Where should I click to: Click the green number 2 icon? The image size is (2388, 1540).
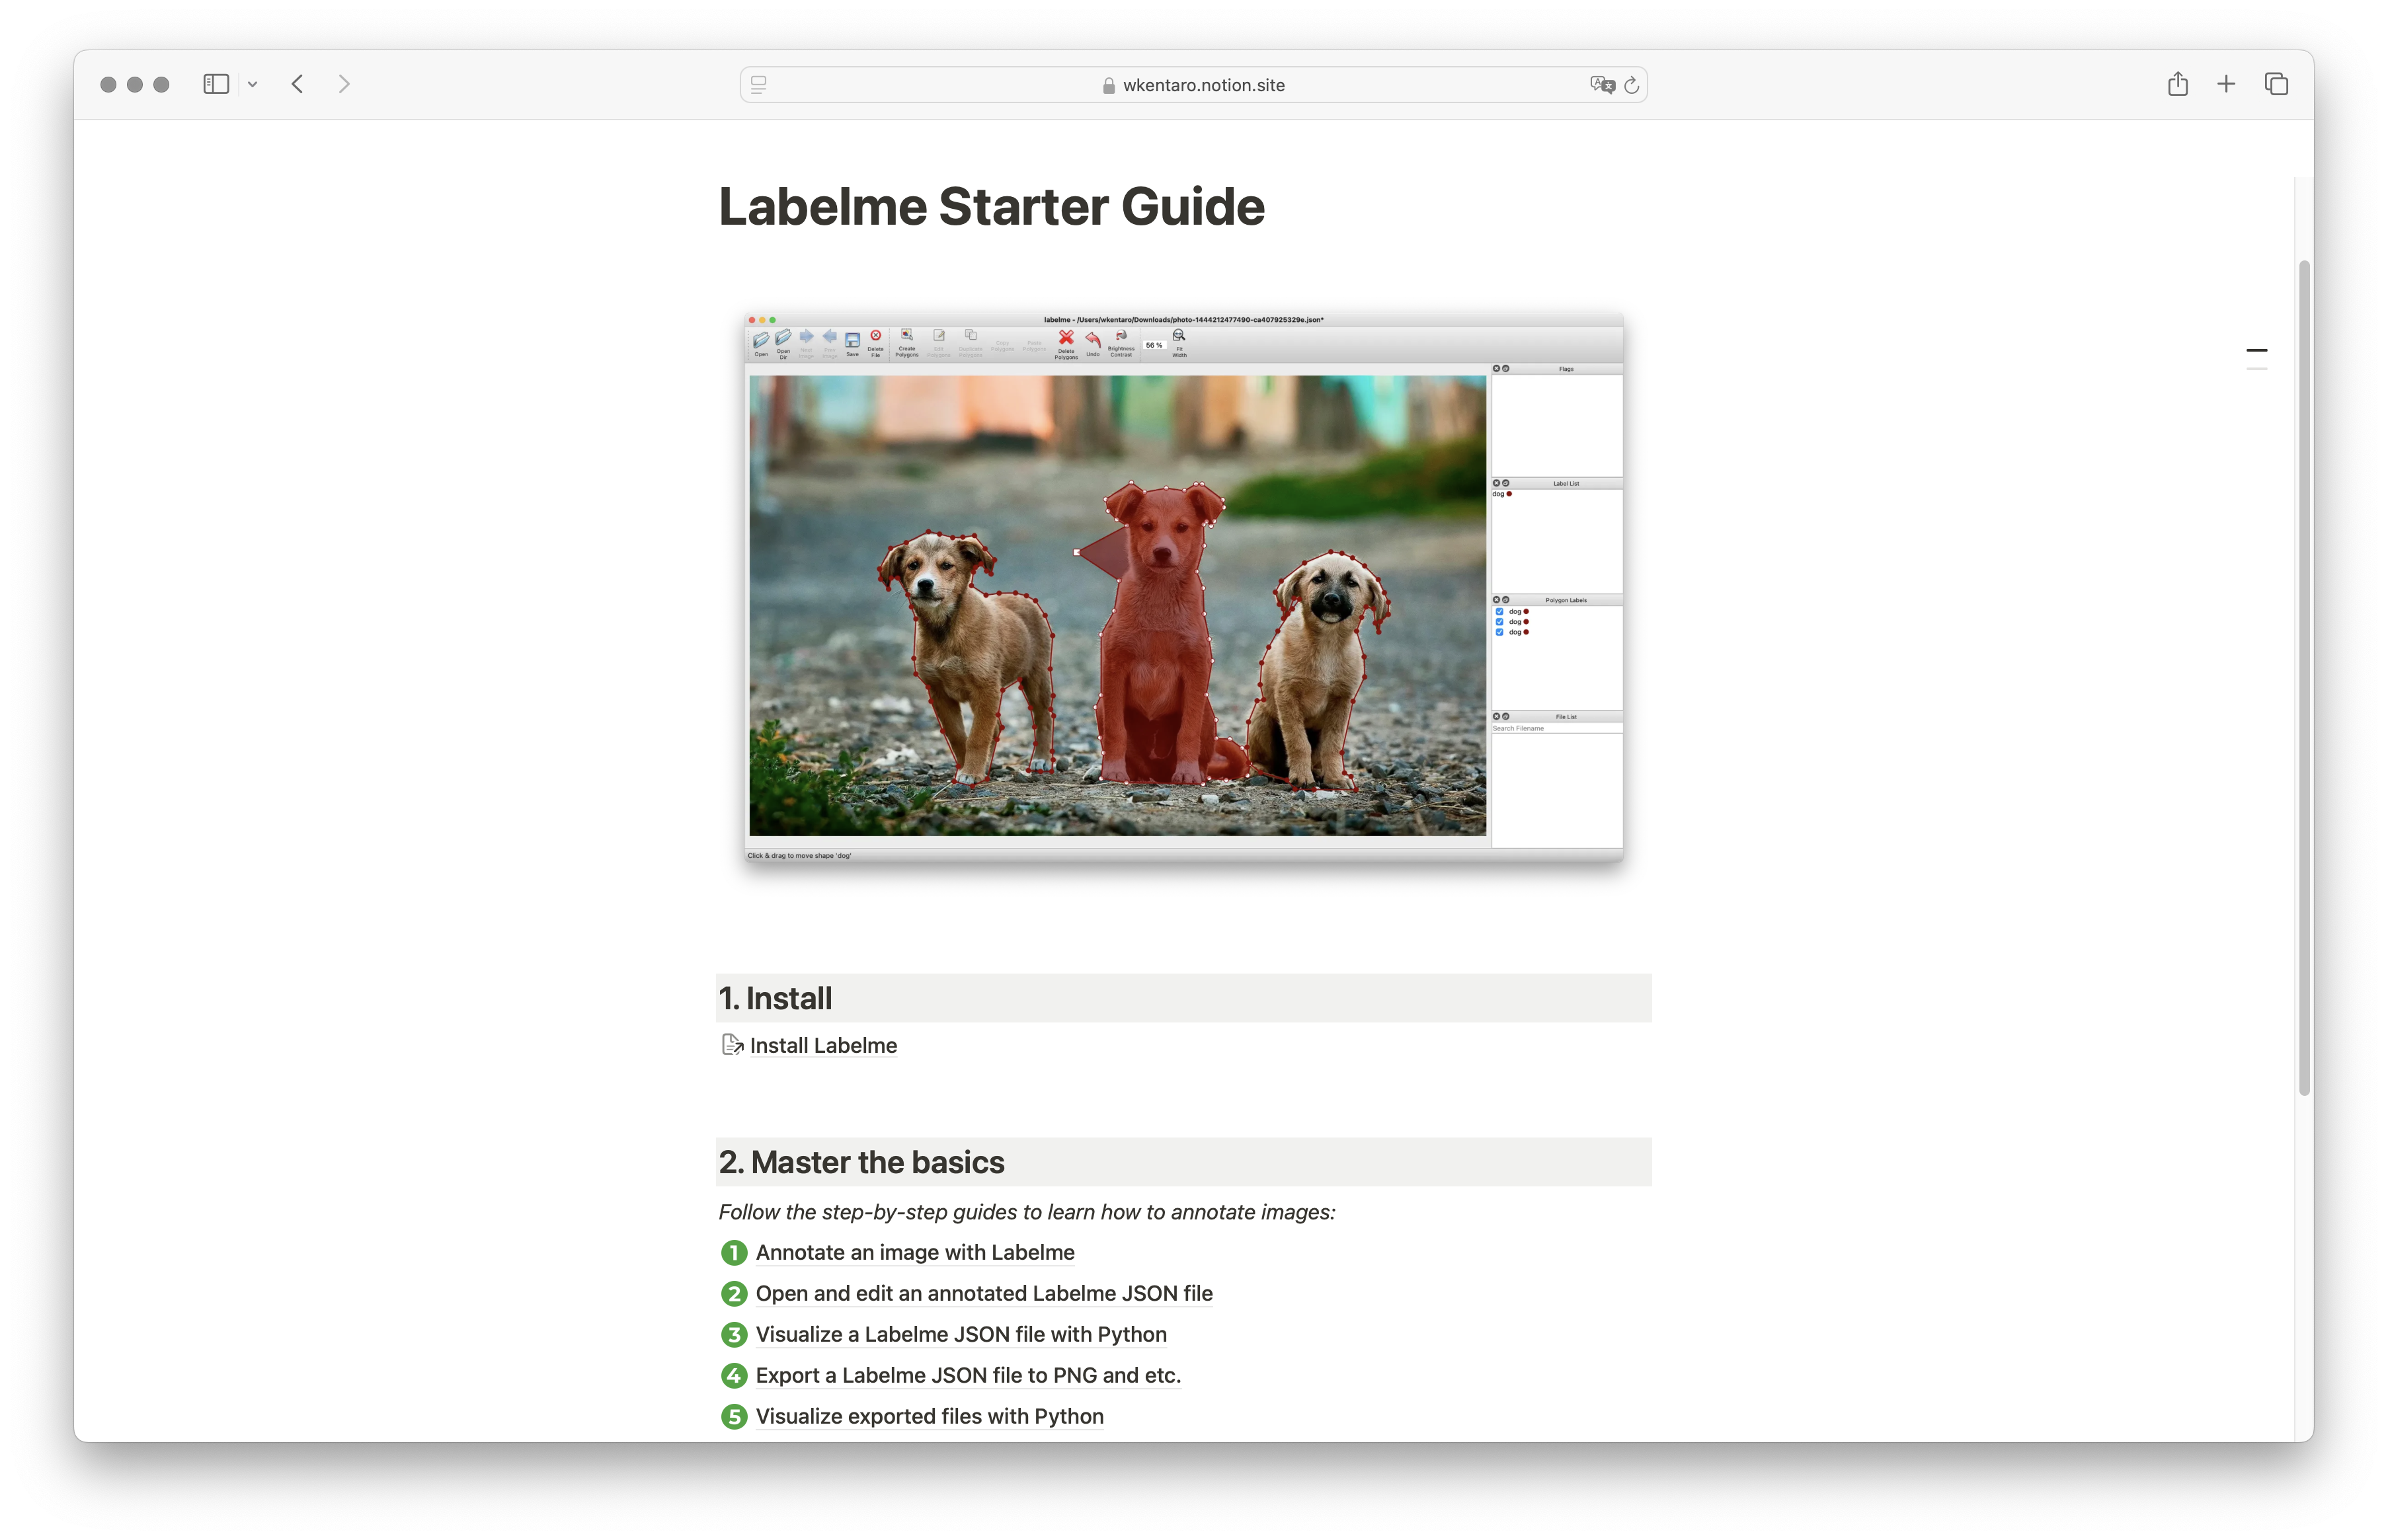click(734, 1293)
